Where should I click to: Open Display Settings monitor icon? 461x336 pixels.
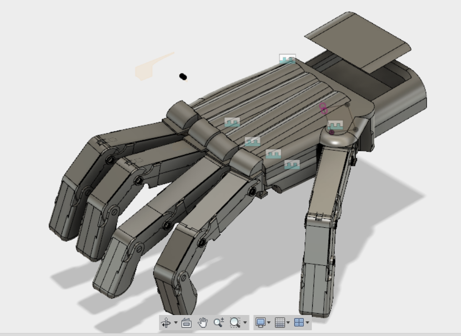click(x=261, y=322)
